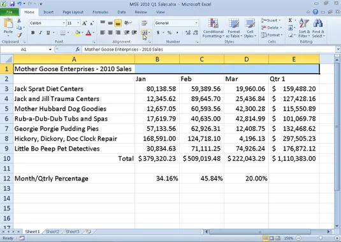Viewport: 341px width, 242px height.
Task: Open Sheet2 worksheet tab
Action: tap(52, 232)
